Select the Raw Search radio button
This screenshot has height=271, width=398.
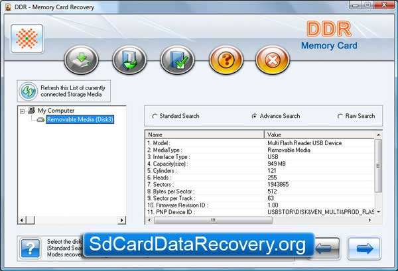[x=340, y=116]
